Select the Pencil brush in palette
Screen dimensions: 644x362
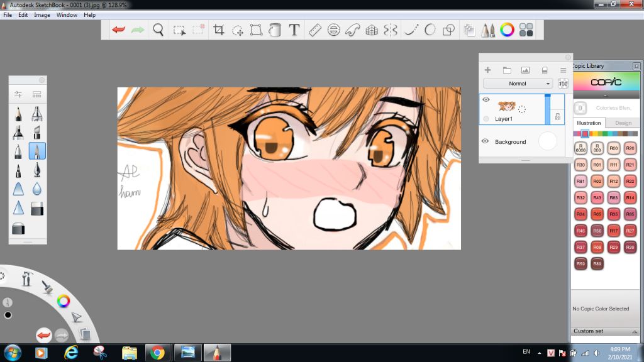coord(18,114)
